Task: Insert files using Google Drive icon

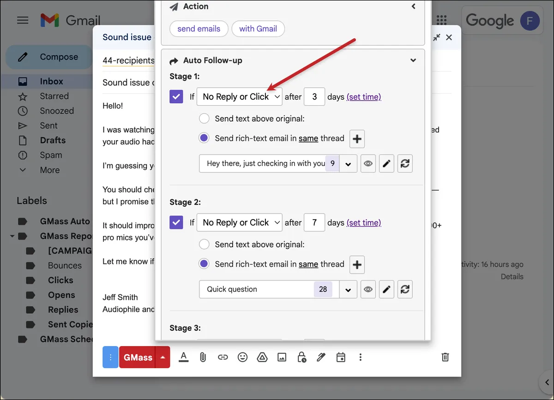Action: point(262,357)
